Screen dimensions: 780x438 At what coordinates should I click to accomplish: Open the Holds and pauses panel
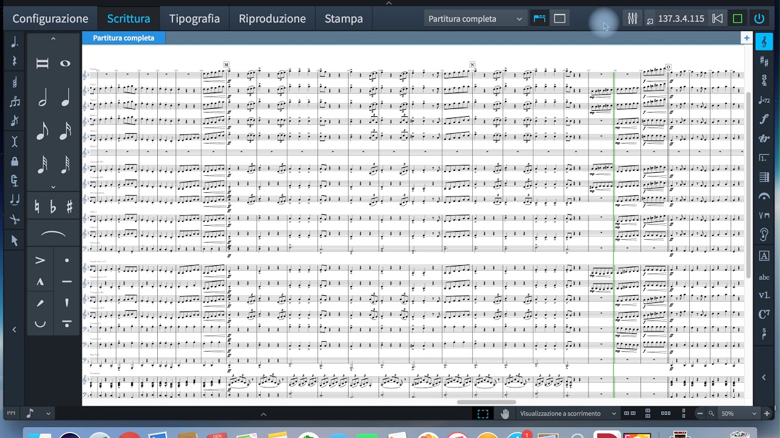coord(764,196)
